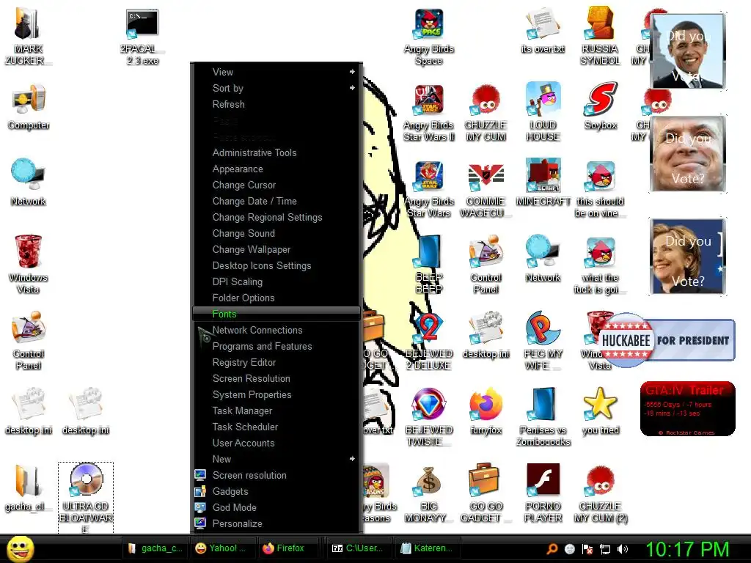
Task: Open Registry Editor from context menu
Action: pos(276,362)
